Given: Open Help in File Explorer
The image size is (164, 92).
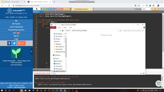Looking at the screenshot, I should (x=144, y=28).
